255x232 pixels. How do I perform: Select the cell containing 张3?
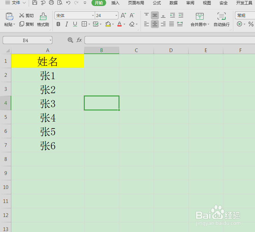48,103
